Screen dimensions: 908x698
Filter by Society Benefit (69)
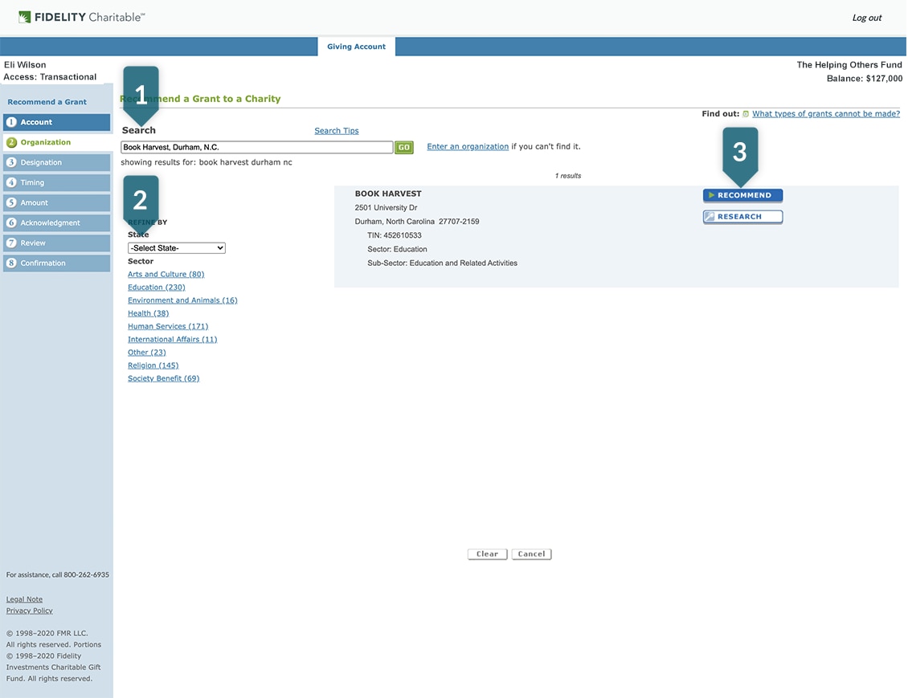point(163,378)
